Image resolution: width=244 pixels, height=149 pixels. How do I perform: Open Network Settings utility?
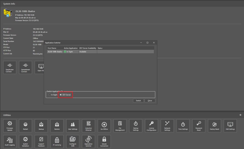167,126
